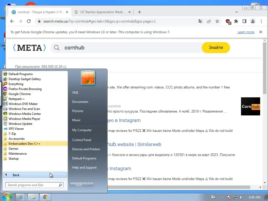The image size is (268, 201).
Task: Open Windows Update
Action: point(35,124)
